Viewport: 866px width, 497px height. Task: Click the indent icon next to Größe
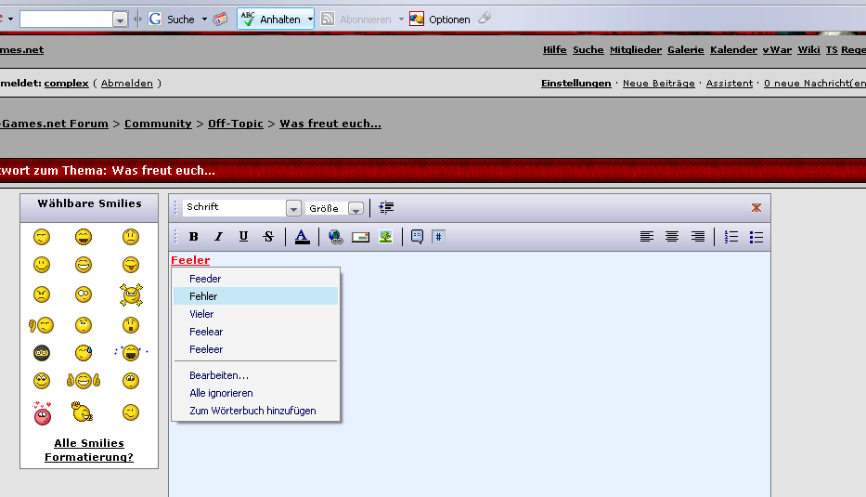pos(386,208)
